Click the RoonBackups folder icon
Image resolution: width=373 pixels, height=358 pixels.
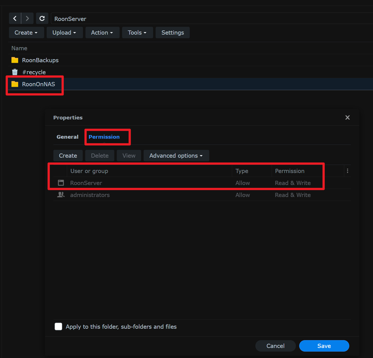pyautogui.click(x=15, y=60)
